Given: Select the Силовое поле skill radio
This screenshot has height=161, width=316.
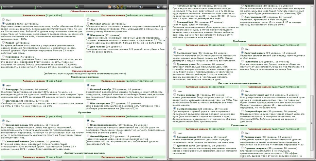Looking at the screenshot, I should click(3, 23).
